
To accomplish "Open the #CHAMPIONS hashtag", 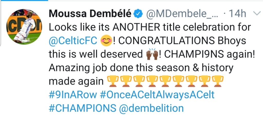I will [82, 108].
